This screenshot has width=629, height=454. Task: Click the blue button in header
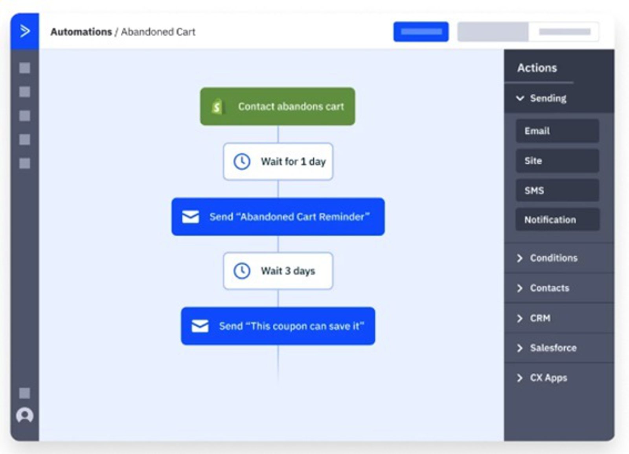point(421,32)
